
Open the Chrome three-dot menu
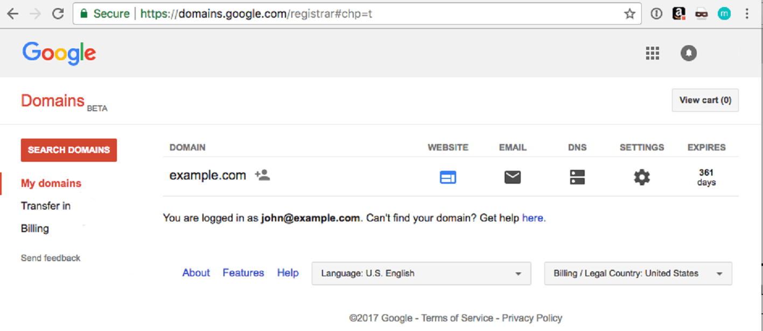747,14
